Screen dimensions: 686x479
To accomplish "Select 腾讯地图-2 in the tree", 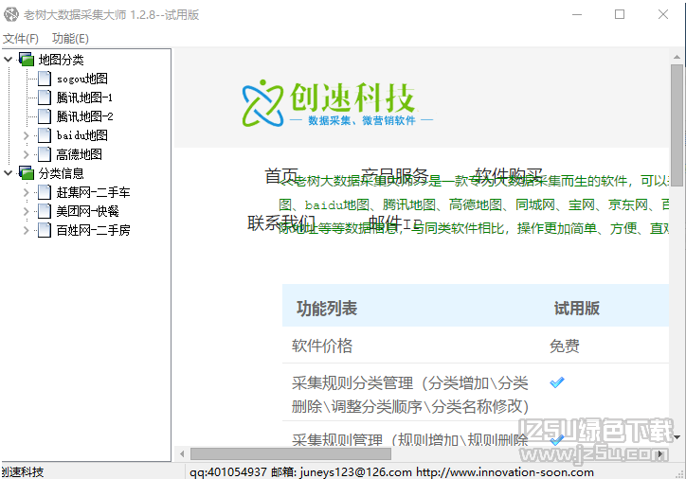I will pos(84,116).
